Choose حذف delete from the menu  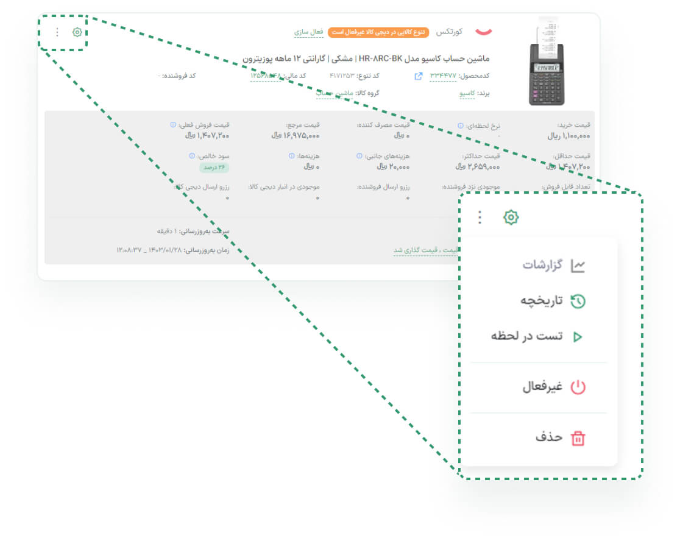click(x=561, y=437)
